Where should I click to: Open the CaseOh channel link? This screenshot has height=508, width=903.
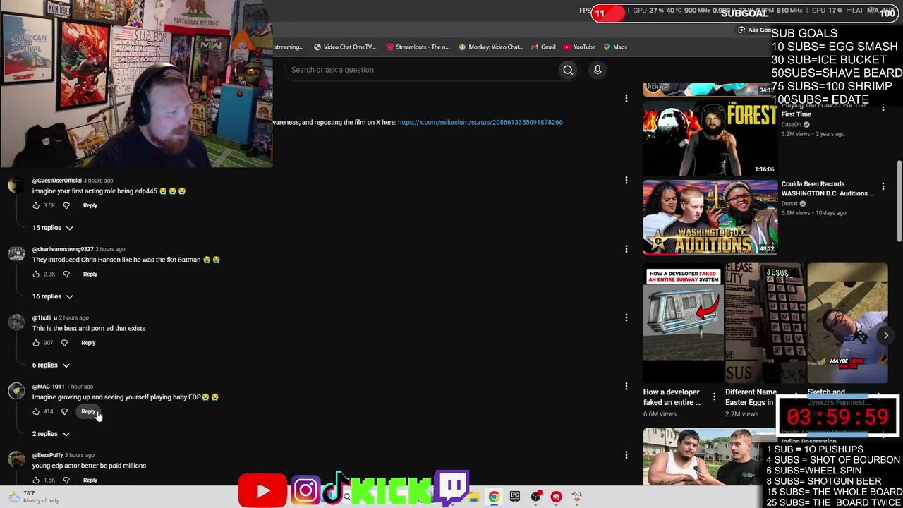791,125
